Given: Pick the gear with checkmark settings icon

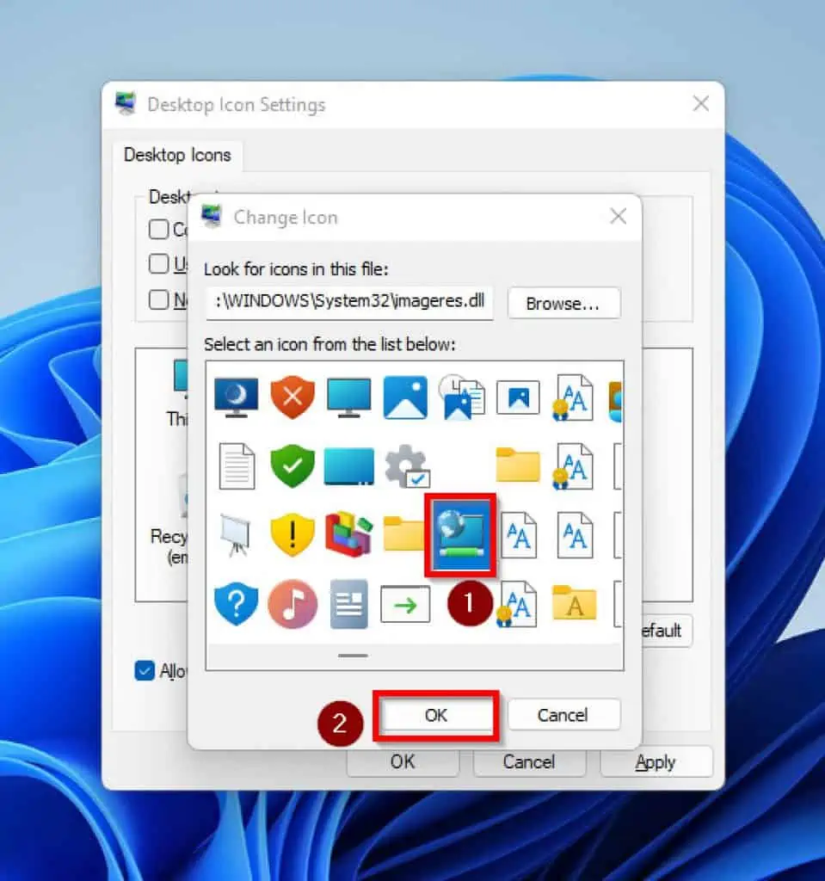Looking at the screenshot, I should click(x=405, y=467).
